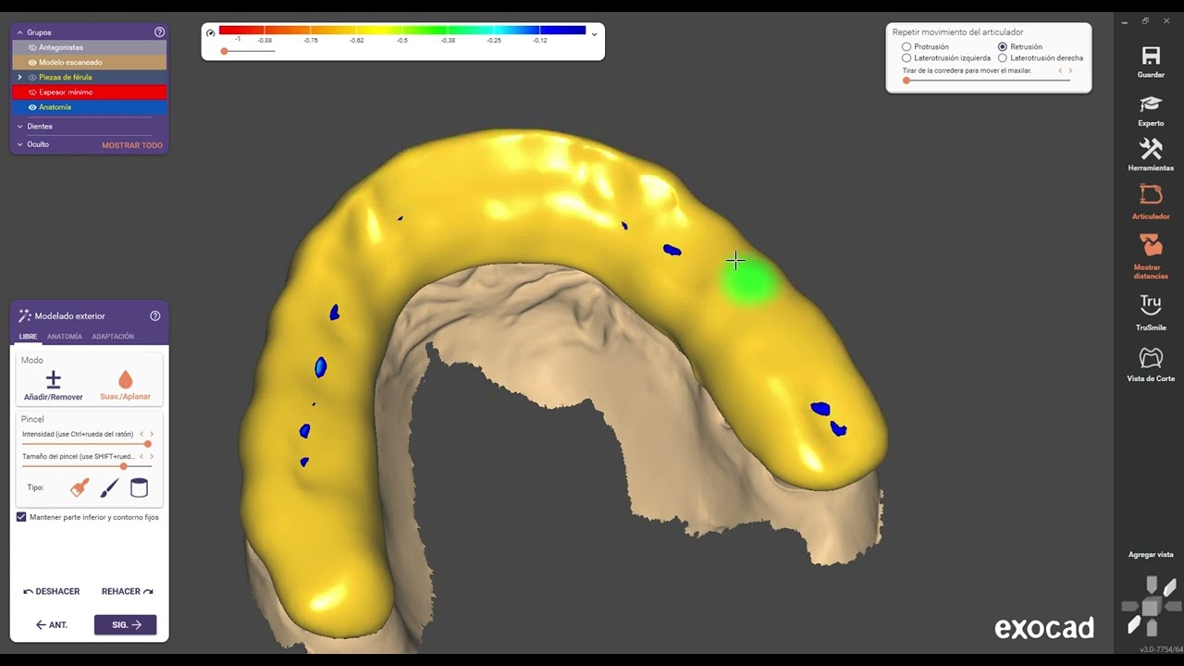Decrease Intensidad with left arrow

pyautogui.click(x=142, y=434)
